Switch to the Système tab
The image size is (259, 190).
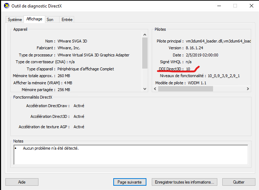15,20
